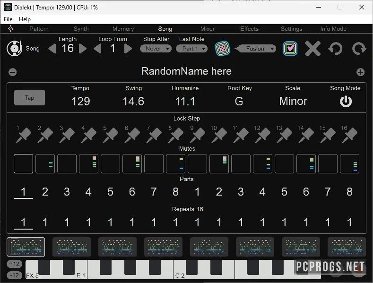The image size is (373, 283).
Task: Click Lock Step pin 16
Action: (x=350, y=135)
